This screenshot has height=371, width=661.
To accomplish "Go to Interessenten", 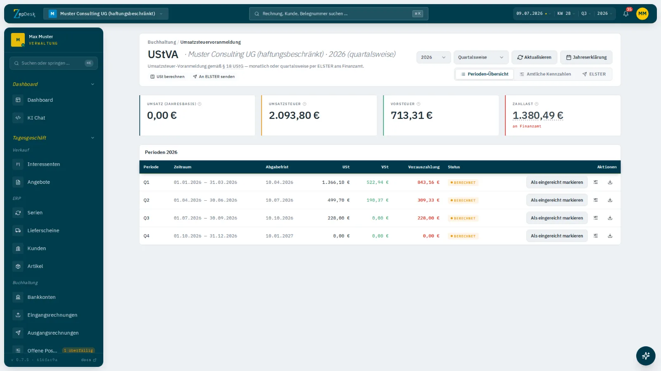I will point(54,164).
